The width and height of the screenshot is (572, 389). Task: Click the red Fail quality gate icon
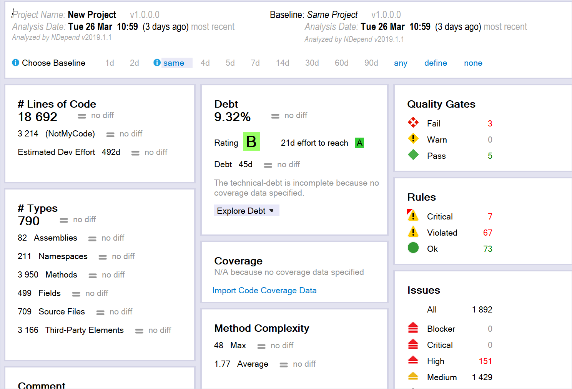click(x=413, y=123)
